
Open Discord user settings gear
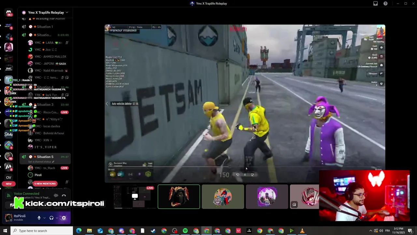(x=64, y=218)
